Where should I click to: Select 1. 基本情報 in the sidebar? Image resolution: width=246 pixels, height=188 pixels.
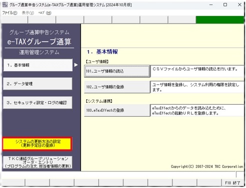38,65
